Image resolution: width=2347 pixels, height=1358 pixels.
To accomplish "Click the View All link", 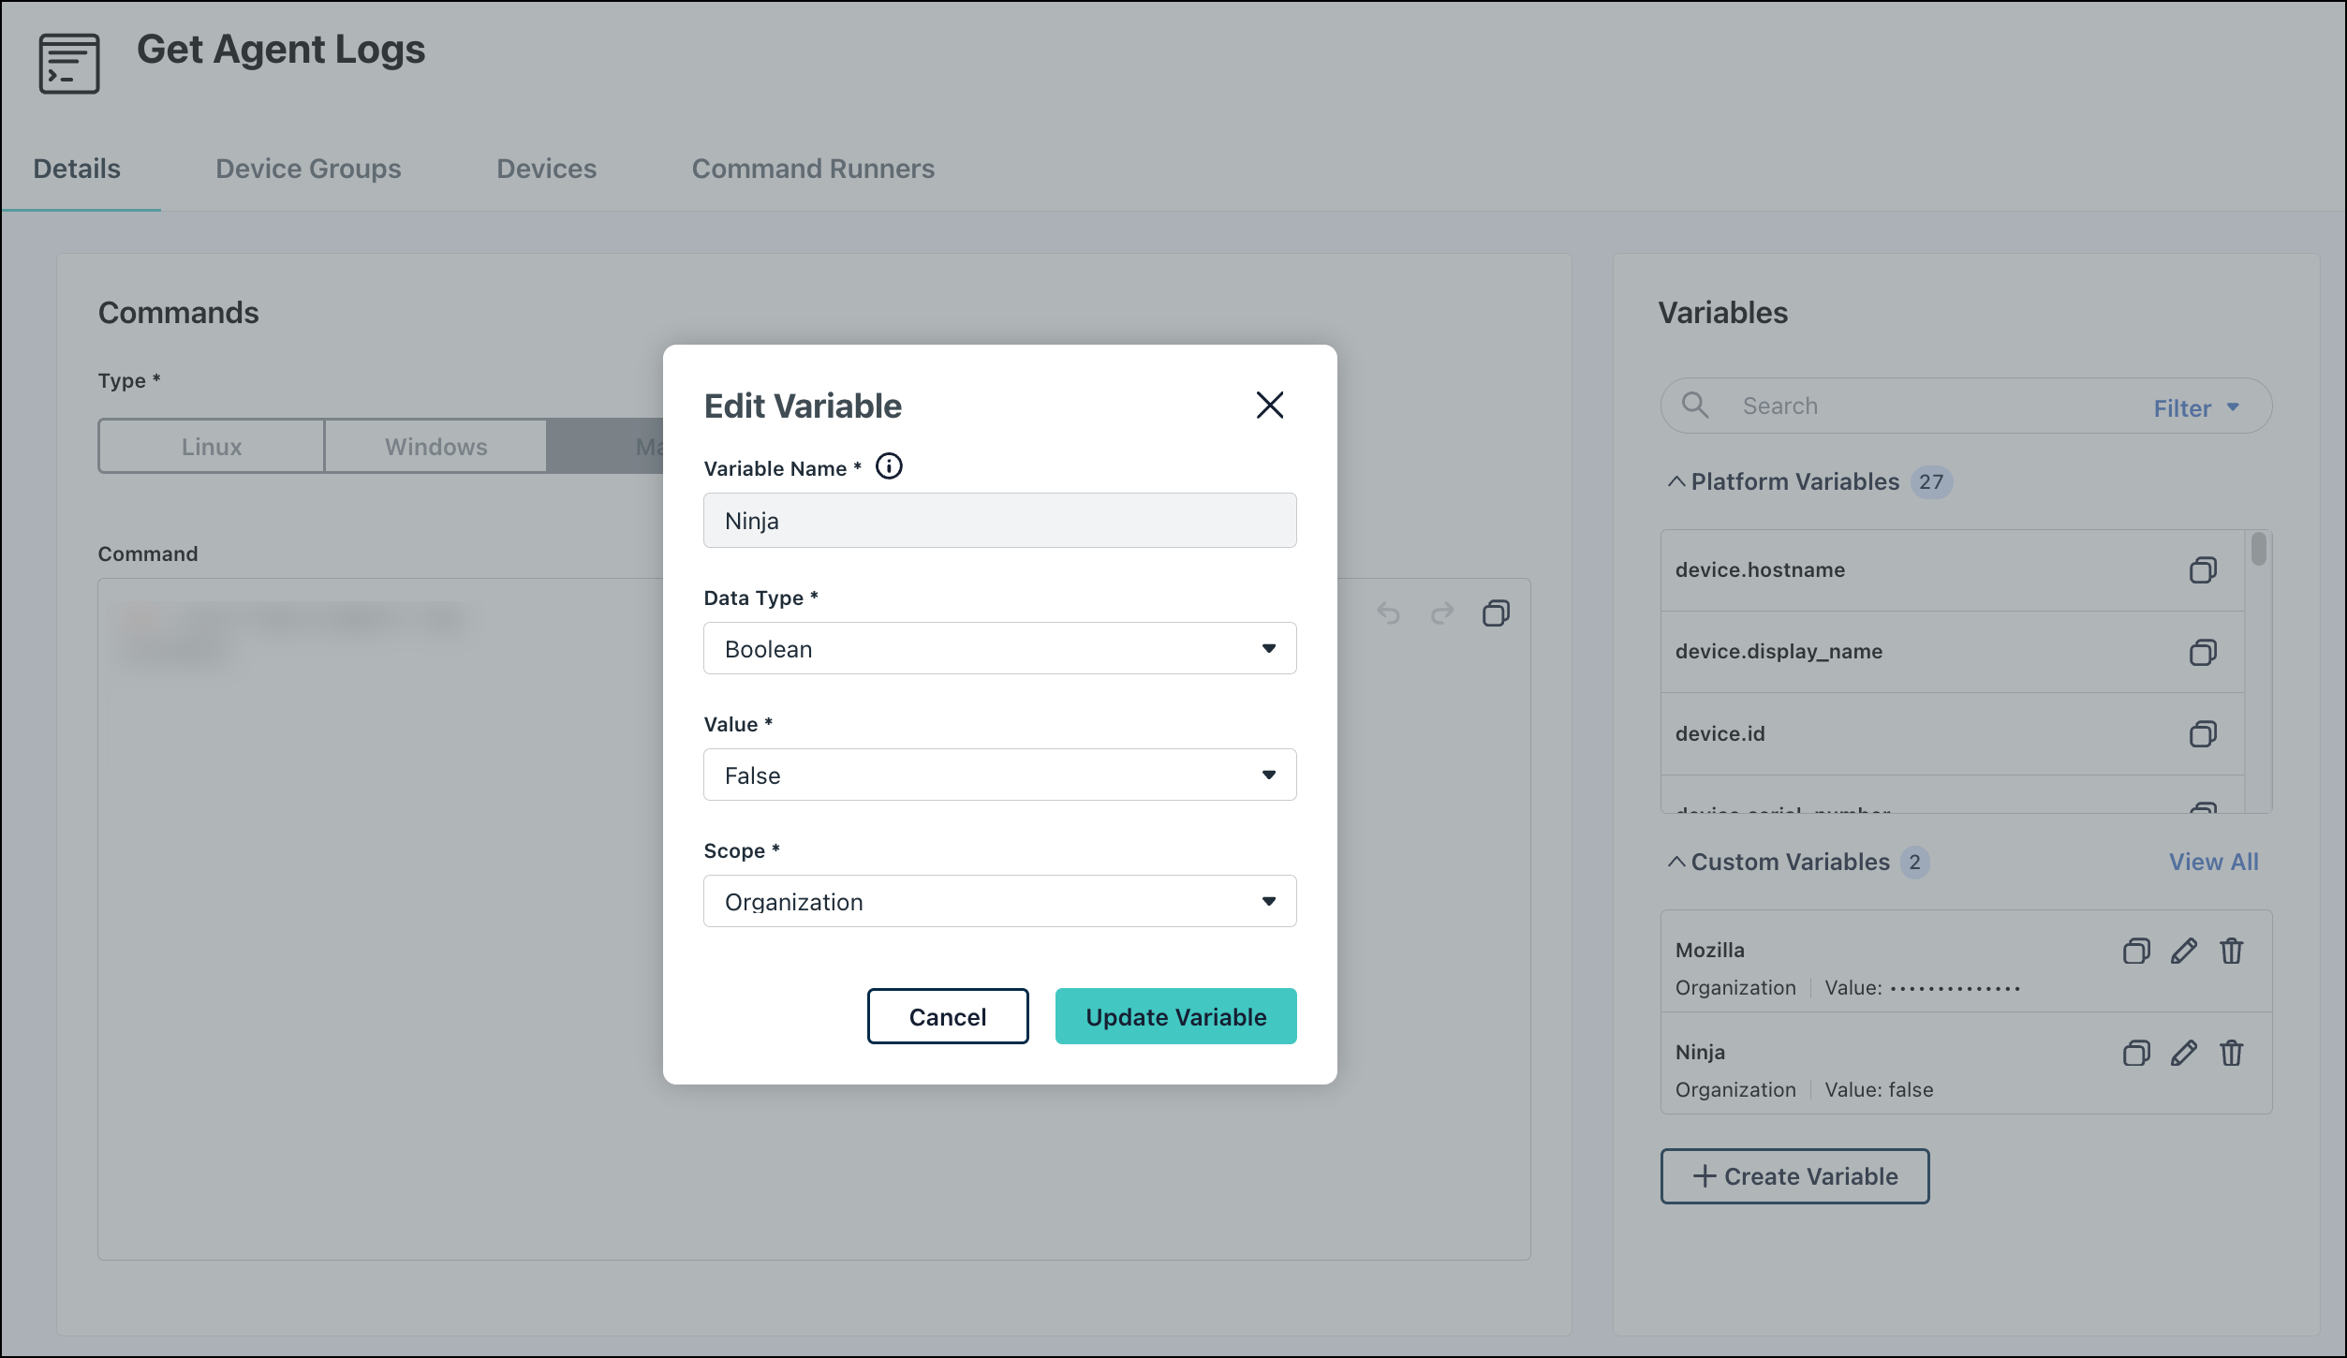I will (2213, 862).
